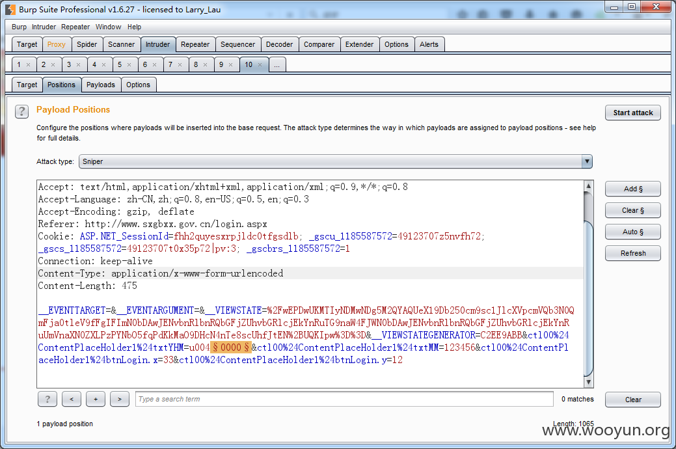Close Intruder attack tab 1
Screen dimensions: 676x449
[29, 64]
